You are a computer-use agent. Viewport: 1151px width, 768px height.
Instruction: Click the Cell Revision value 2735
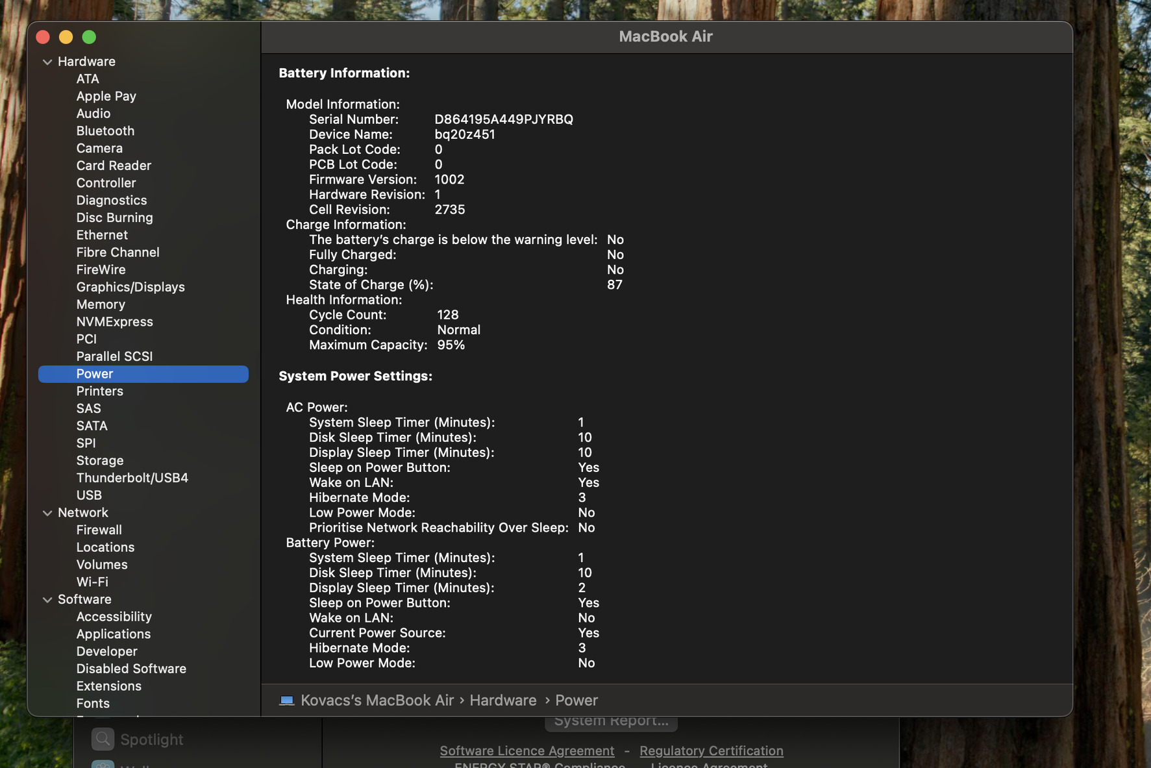coord(450,210)
